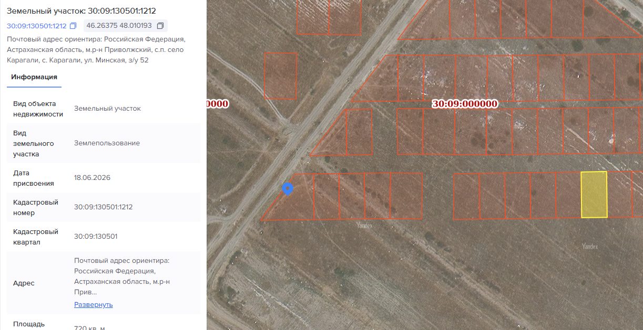Click the blue location marker on the map

[x=287, y=189]
